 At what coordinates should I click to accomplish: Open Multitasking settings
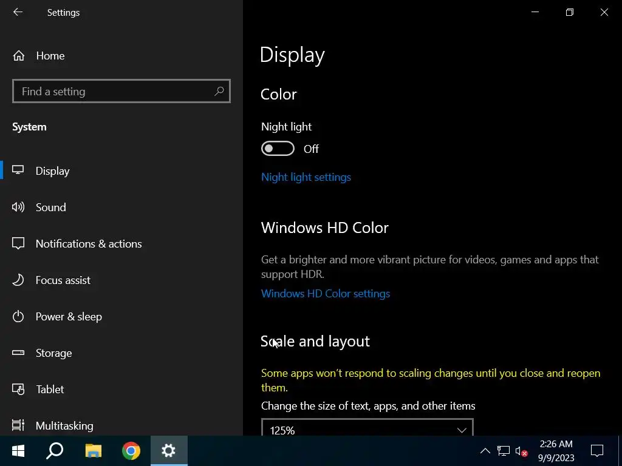tap(64, 425)
